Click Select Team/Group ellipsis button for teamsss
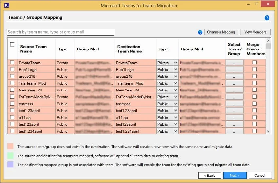The image size is (278, 183). click(235, 104)
